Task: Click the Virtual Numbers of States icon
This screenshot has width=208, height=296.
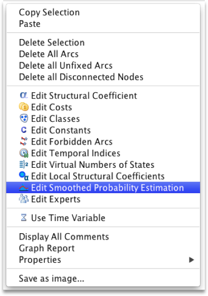Action: pyautogui.click(x=24, y=165)
